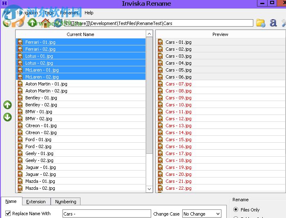Click file icon of BMW - 01.jpg
This screenshot has height=218, width=286.
tap(20, 112)
